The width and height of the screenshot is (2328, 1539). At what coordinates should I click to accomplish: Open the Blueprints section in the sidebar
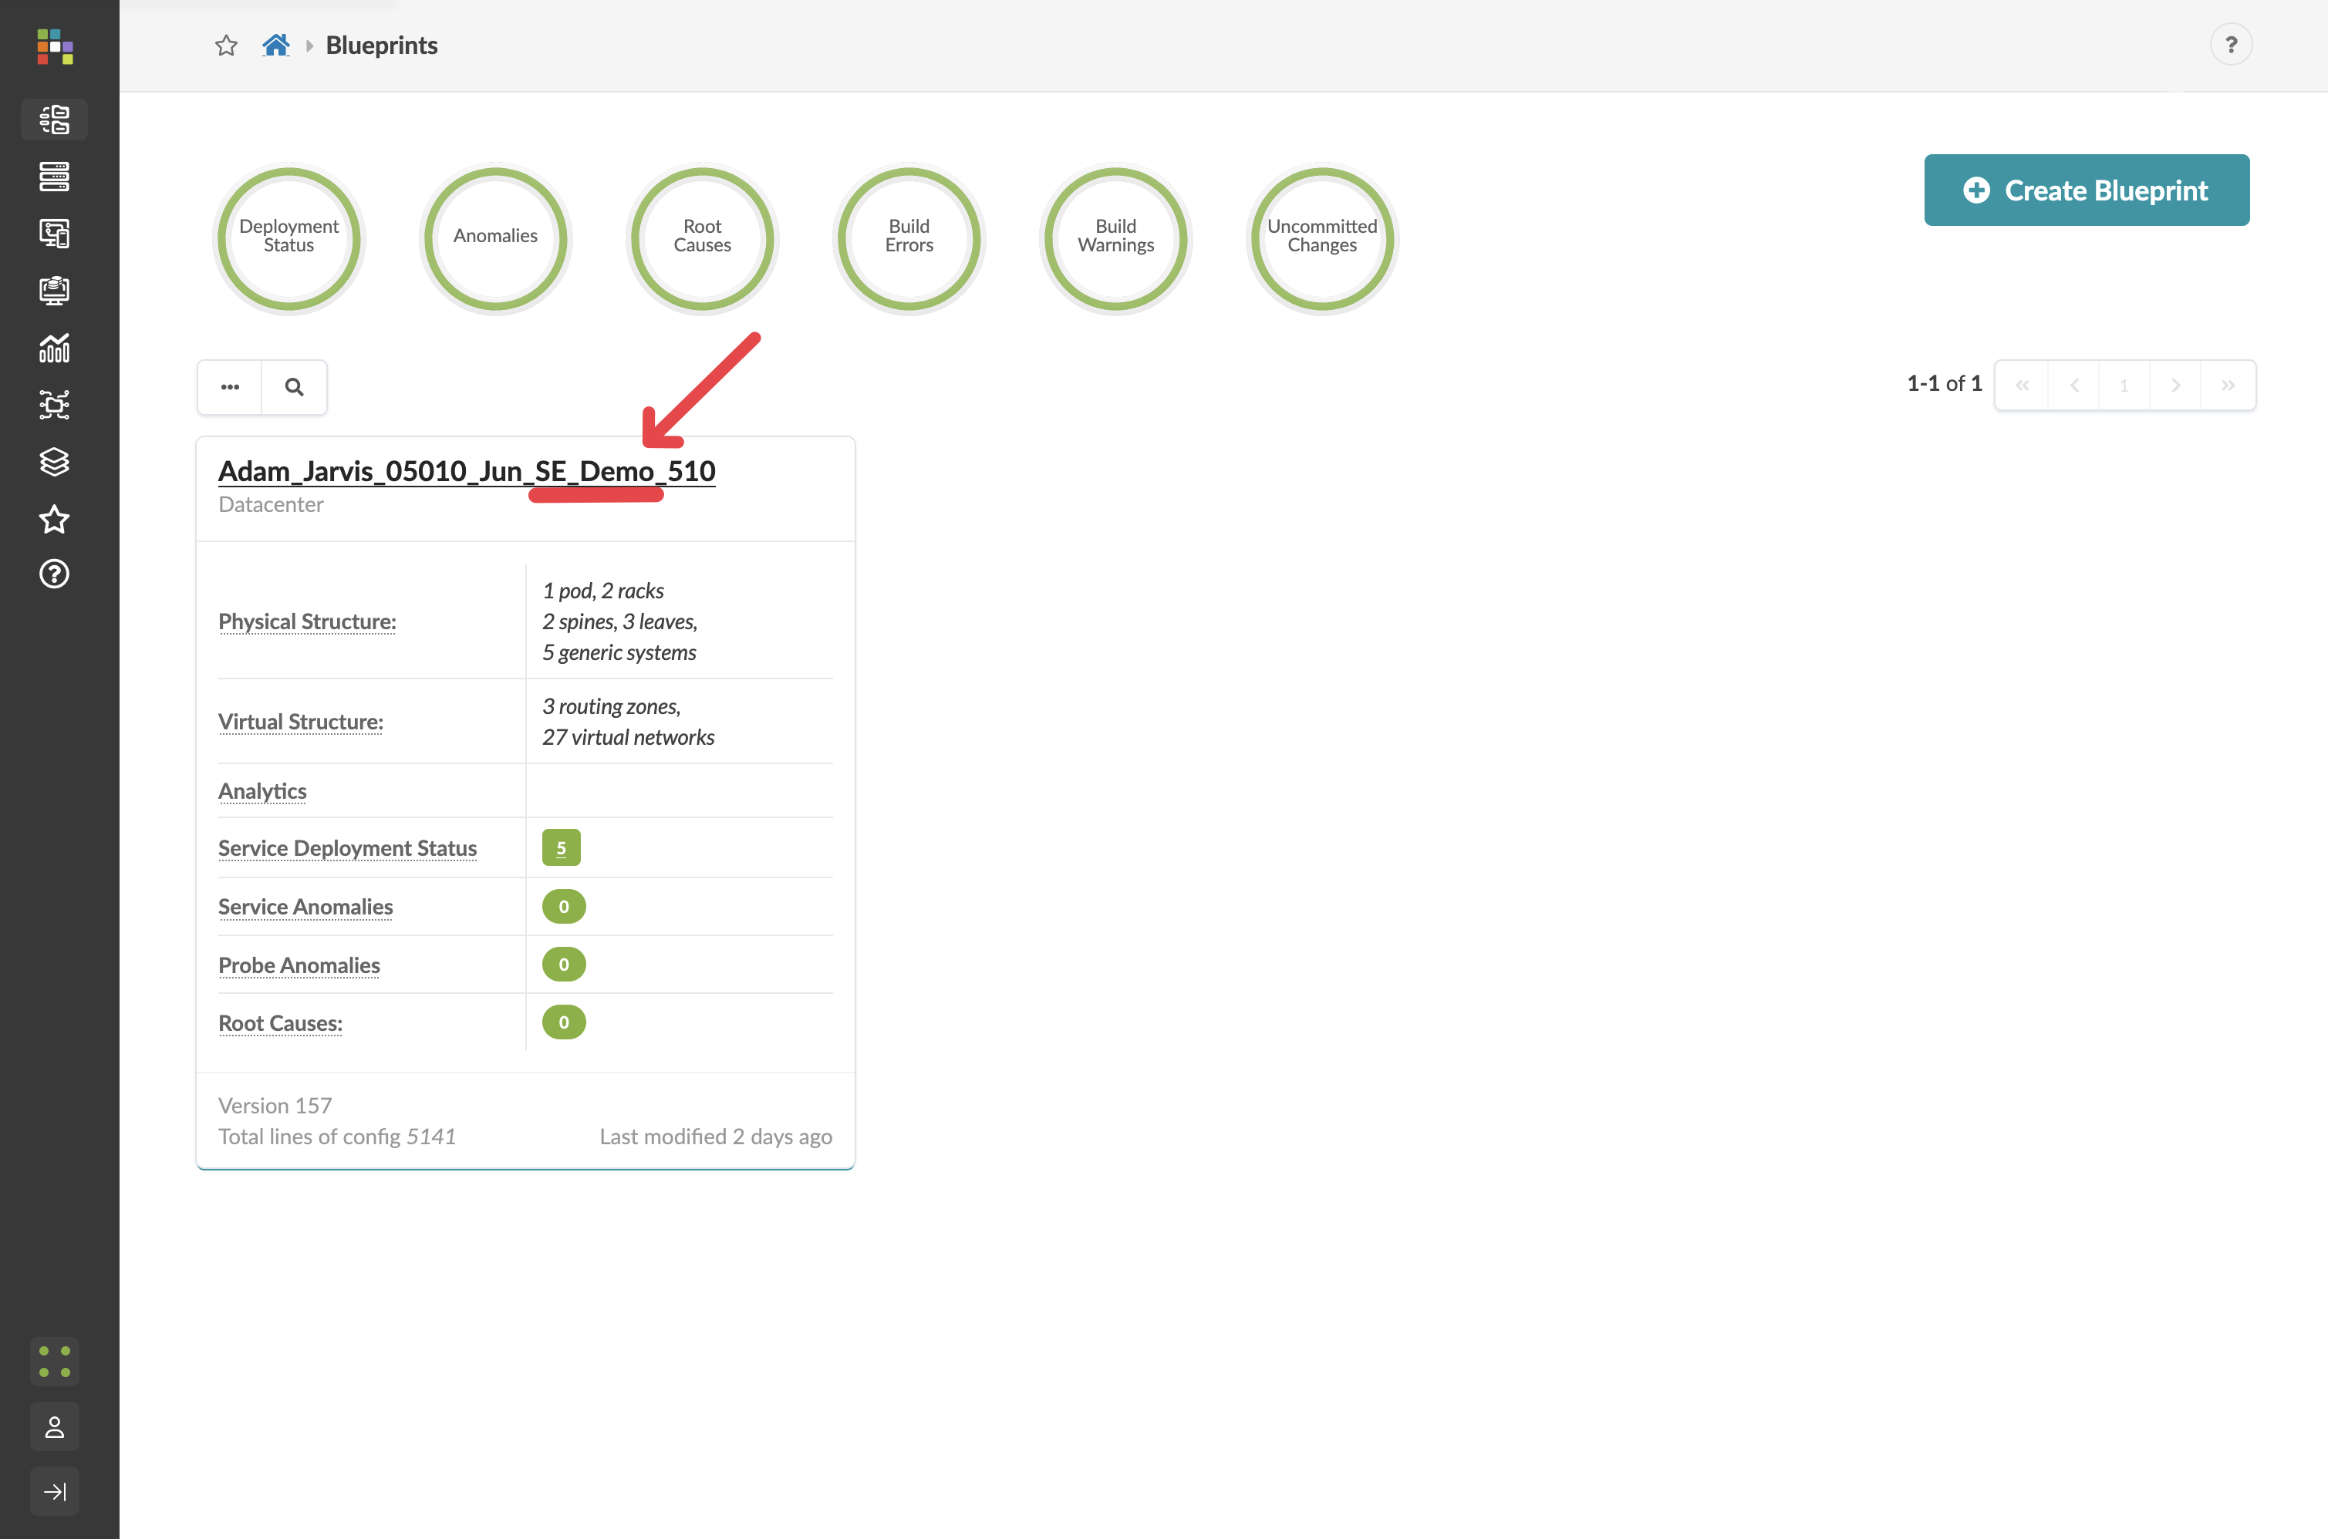pyautogui.click(x=54, y=120)
